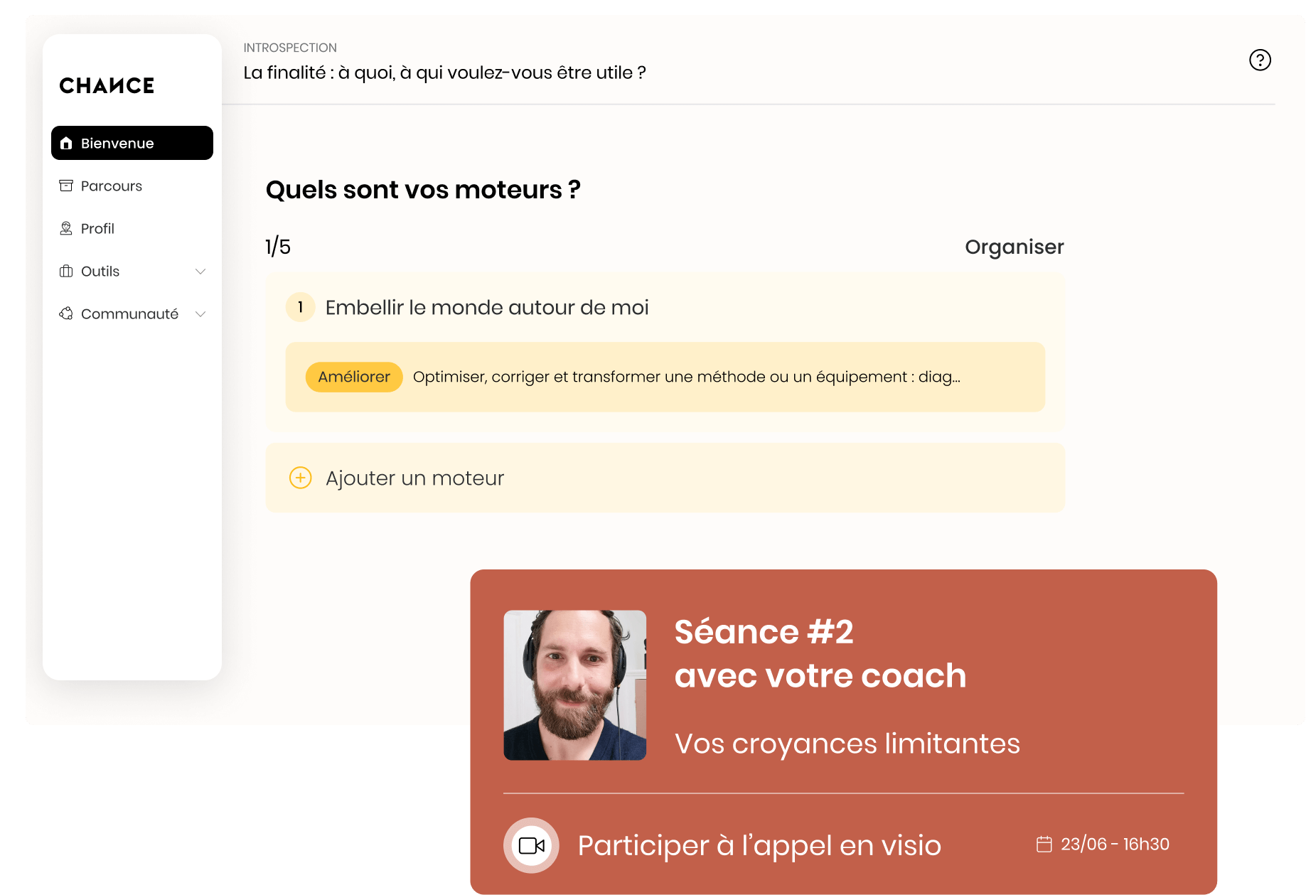Expand the Outils submenu chevron
Screen dimensions: 1306x895
200,272
